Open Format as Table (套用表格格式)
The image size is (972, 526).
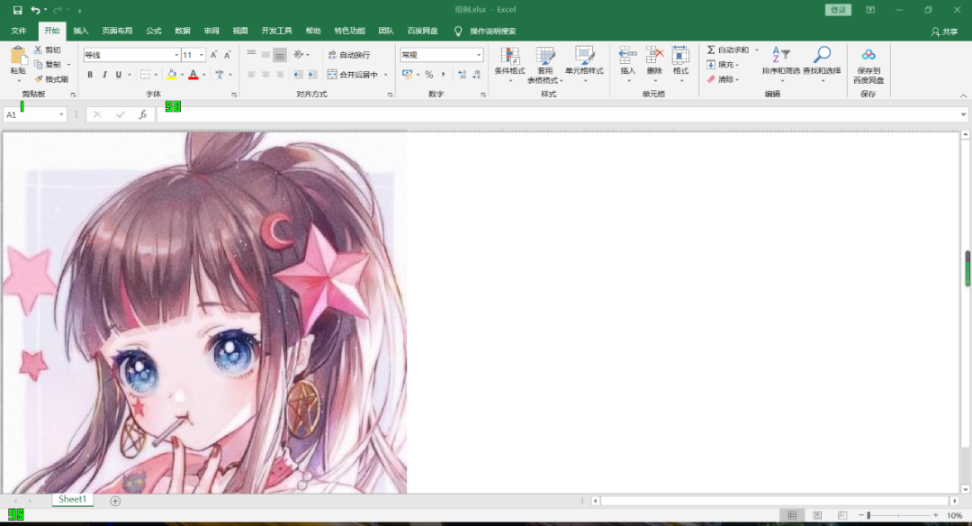545,65
